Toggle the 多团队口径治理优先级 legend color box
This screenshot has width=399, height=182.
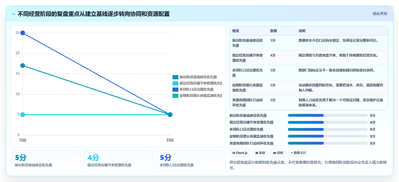tap(175, 89)
